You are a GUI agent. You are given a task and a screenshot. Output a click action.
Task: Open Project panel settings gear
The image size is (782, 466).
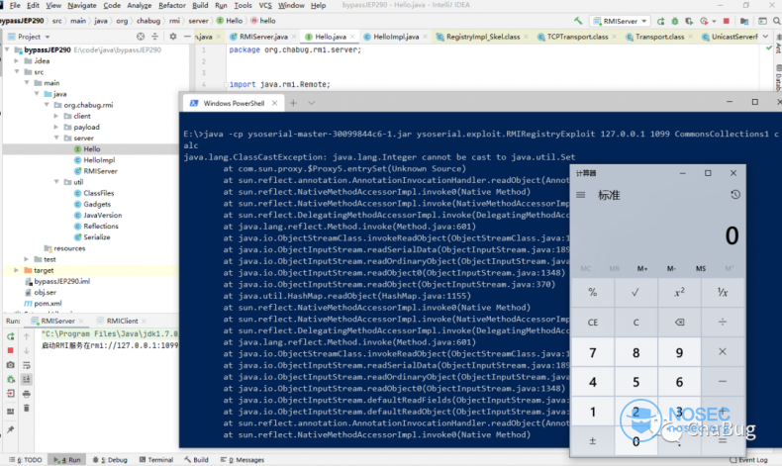coord(173,37)
